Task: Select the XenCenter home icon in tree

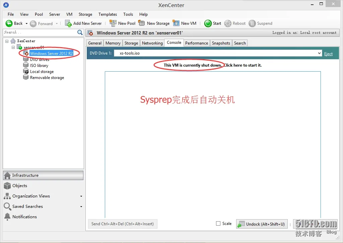Action: point(13,41)
